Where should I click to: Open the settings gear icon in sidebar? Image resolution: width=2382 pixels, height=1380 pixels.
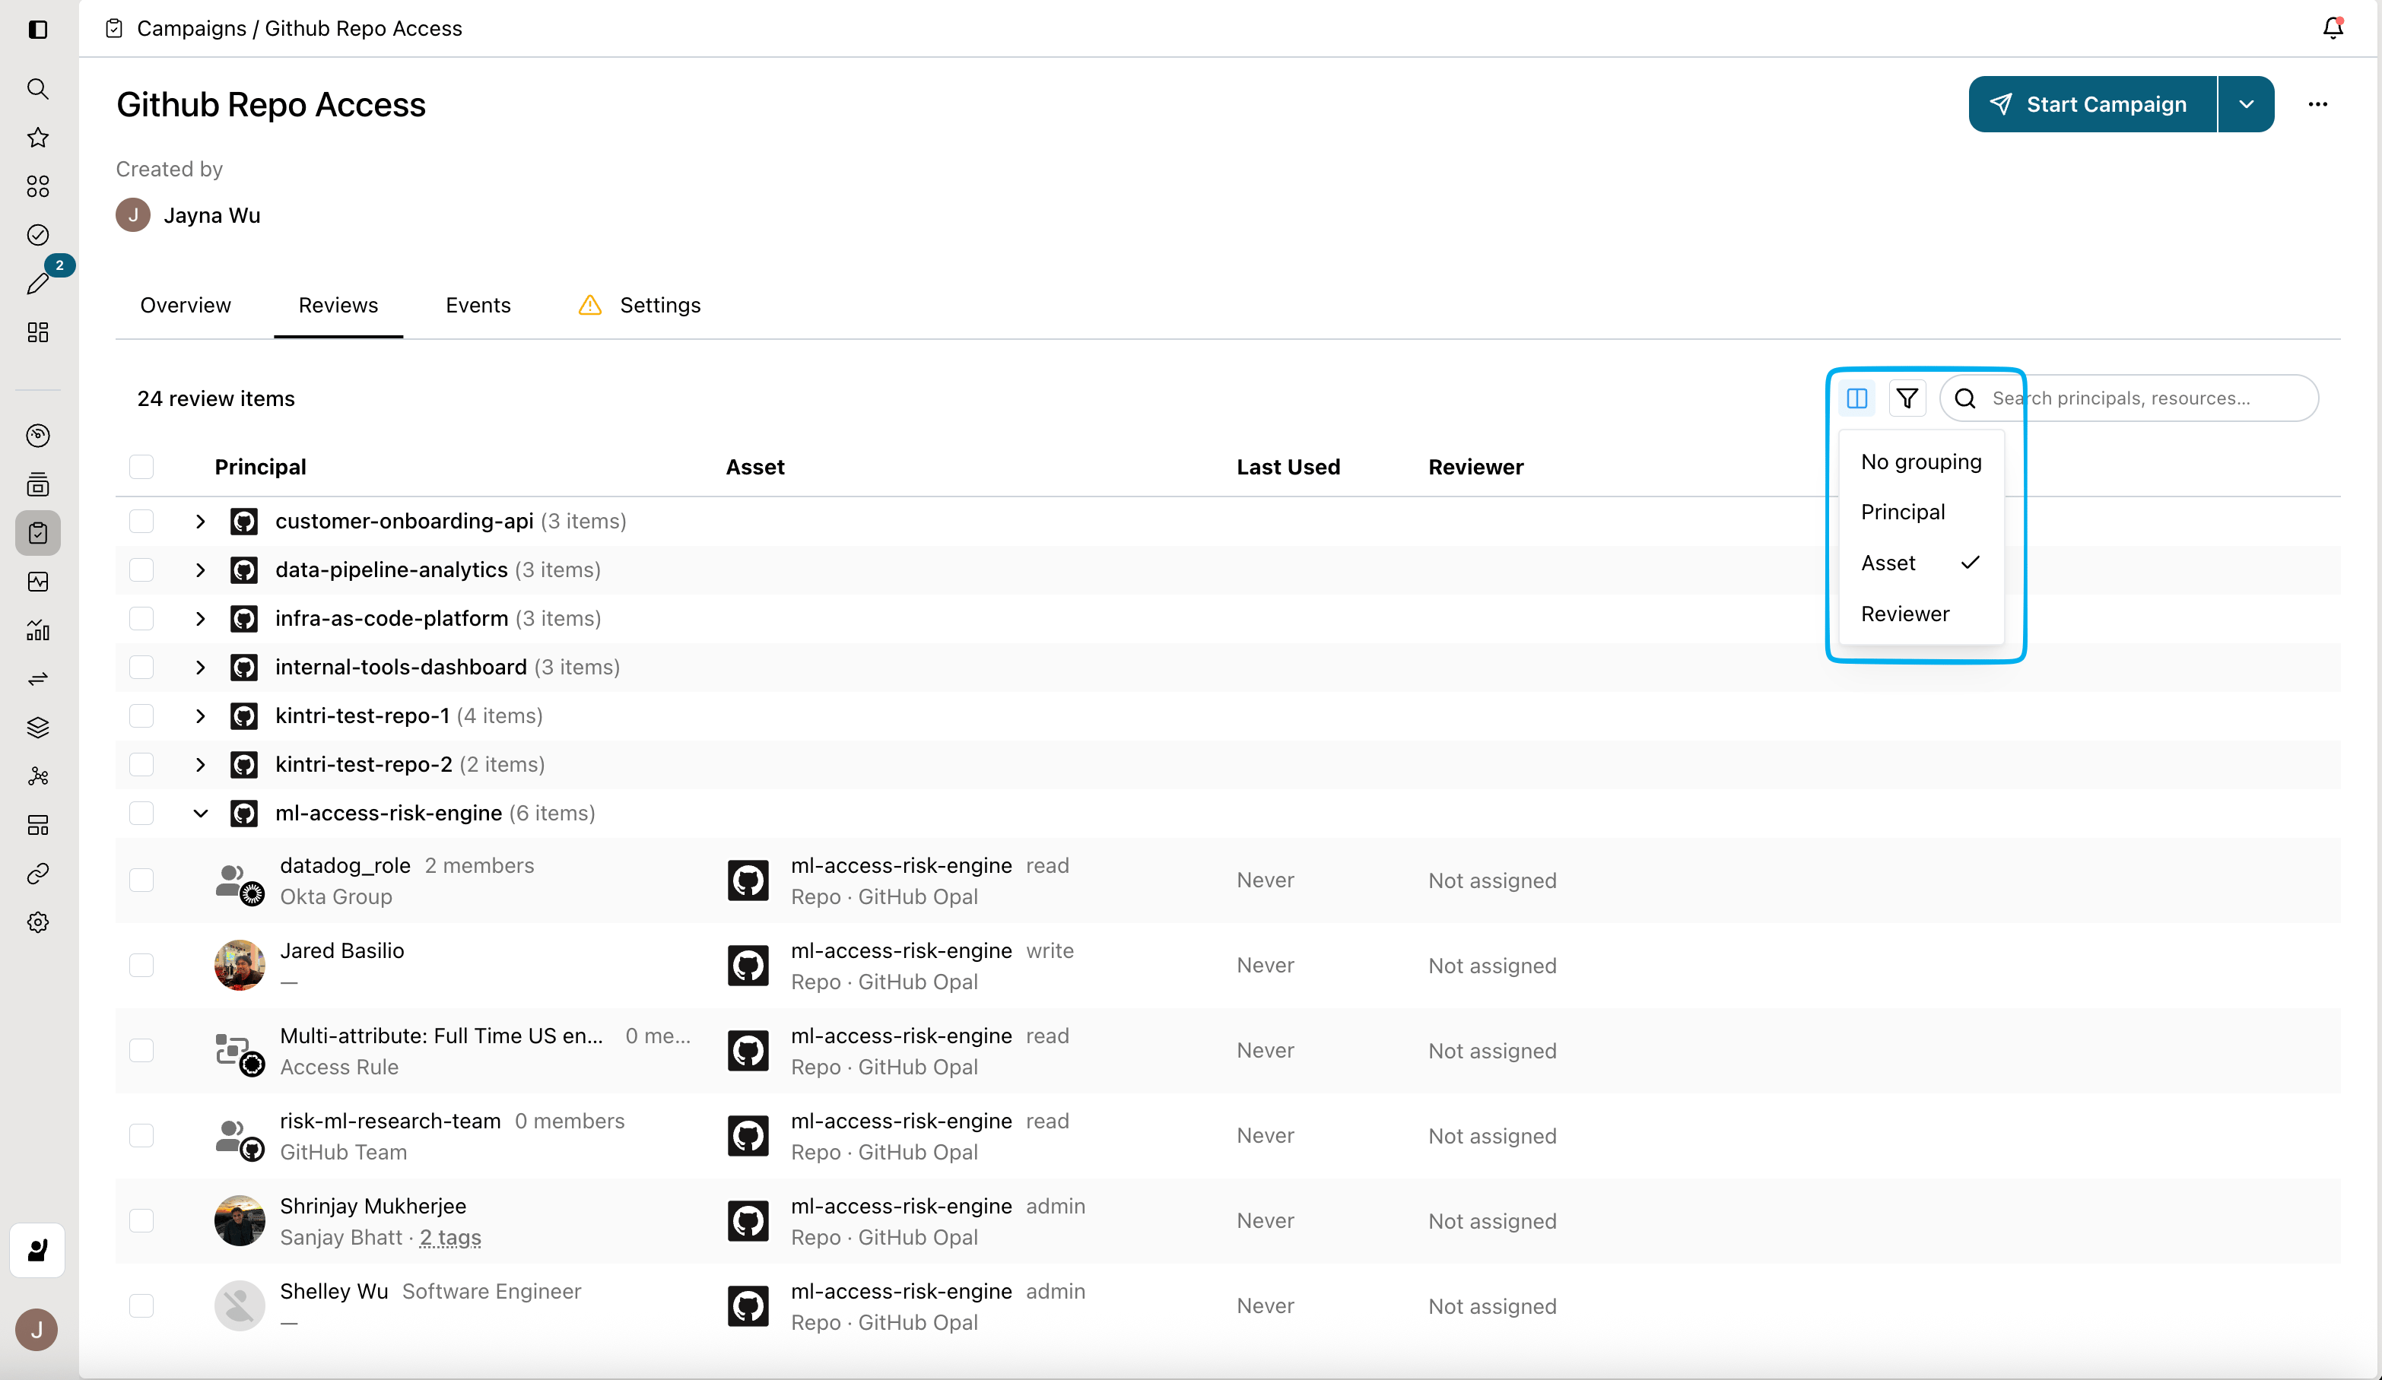(x=38, y=922)
